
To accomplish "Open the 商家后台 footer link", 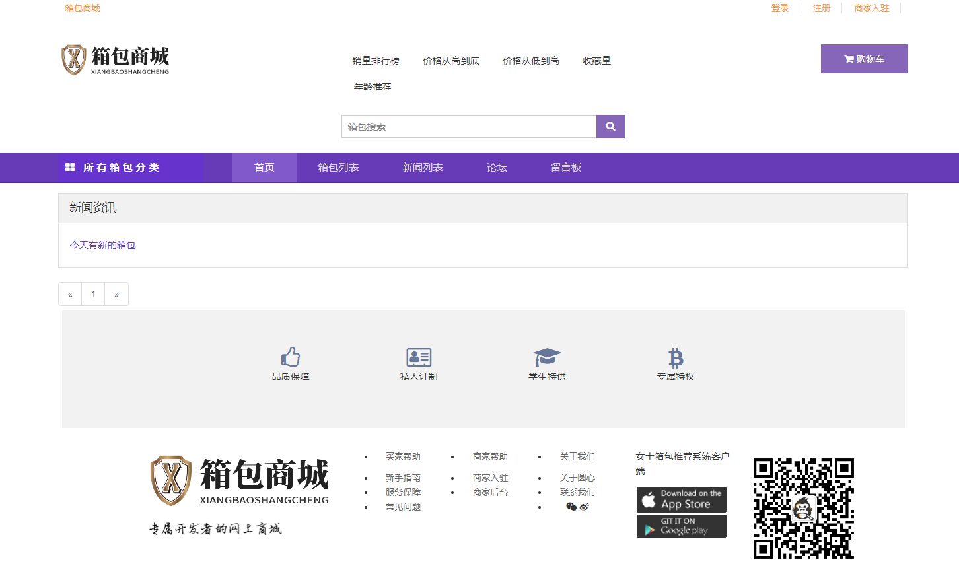I will coord(490,492).
